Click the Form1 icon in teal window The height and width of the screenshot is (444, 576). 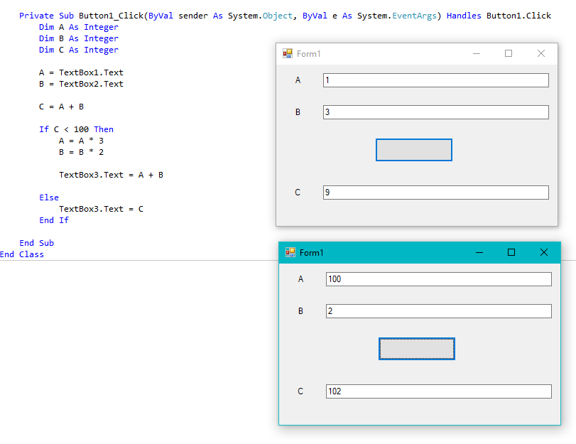tap(290, 252)
